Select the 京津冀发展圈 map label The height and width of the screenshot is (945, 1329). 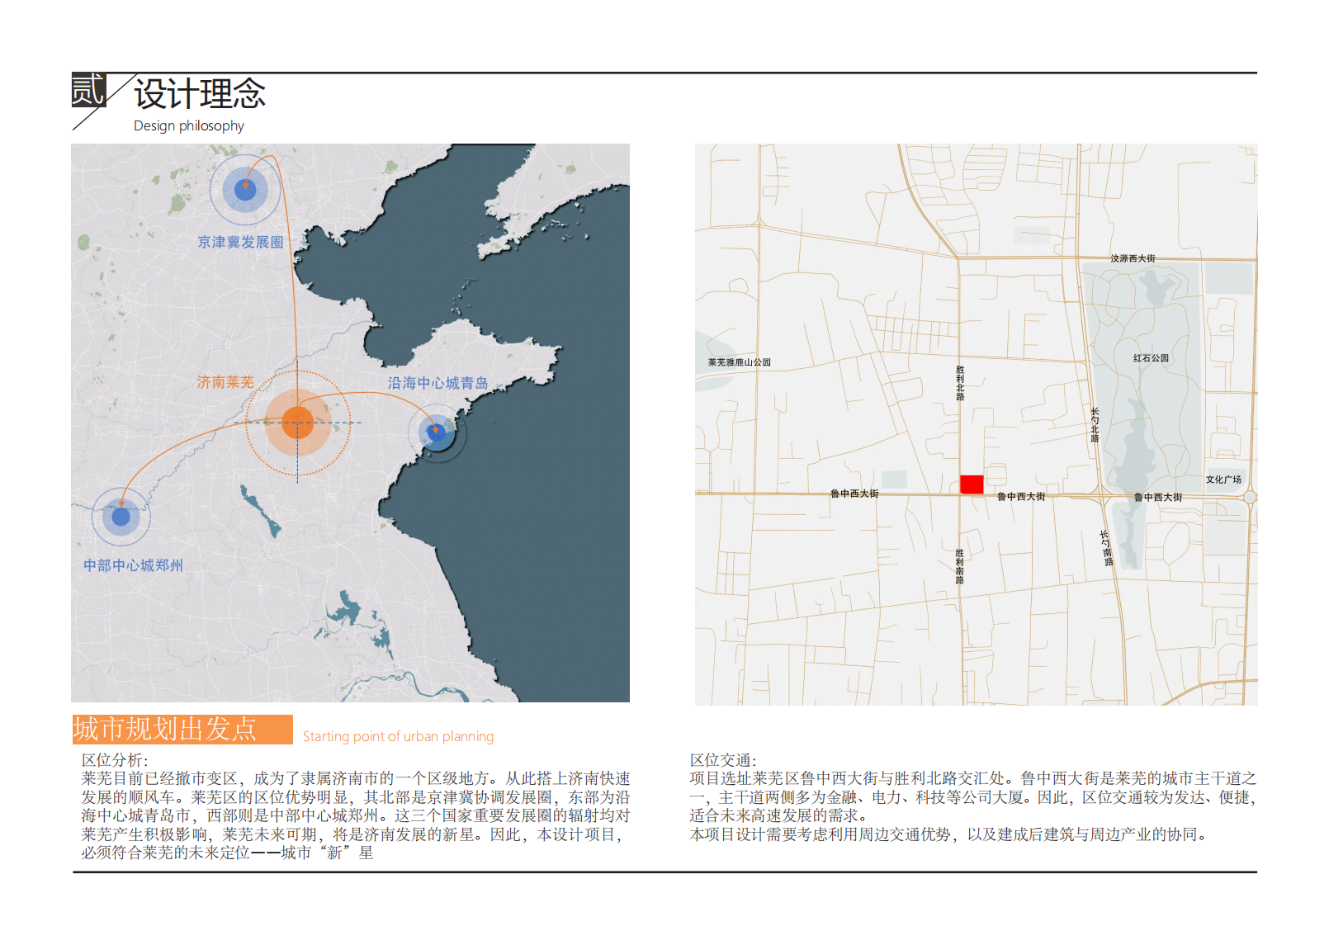tap(240, 242)
